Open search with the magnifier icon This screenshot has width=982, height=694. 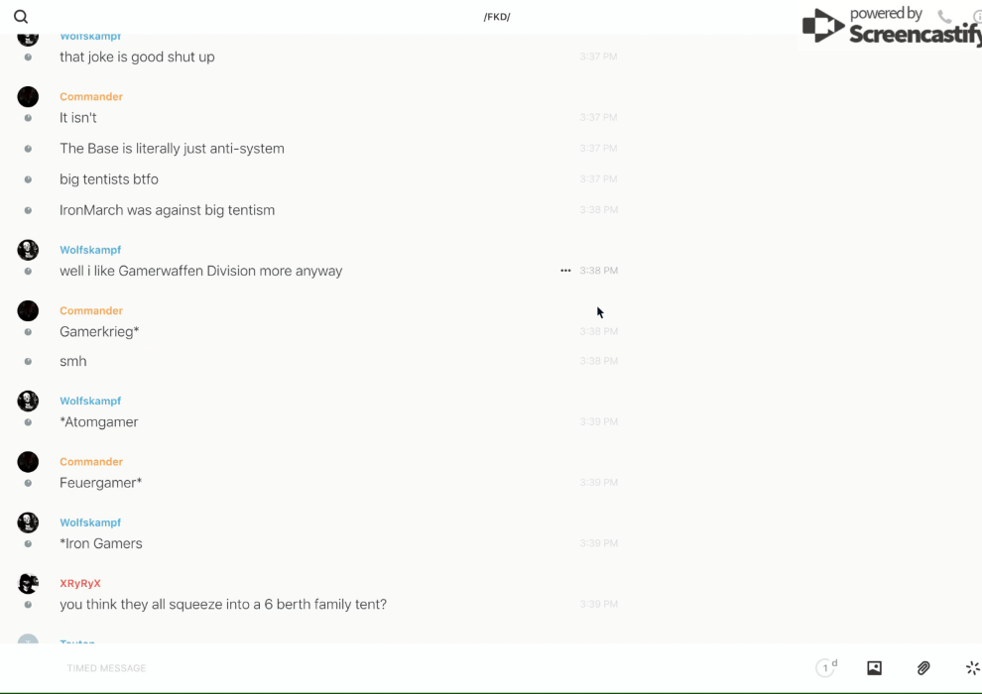(21, 17)
